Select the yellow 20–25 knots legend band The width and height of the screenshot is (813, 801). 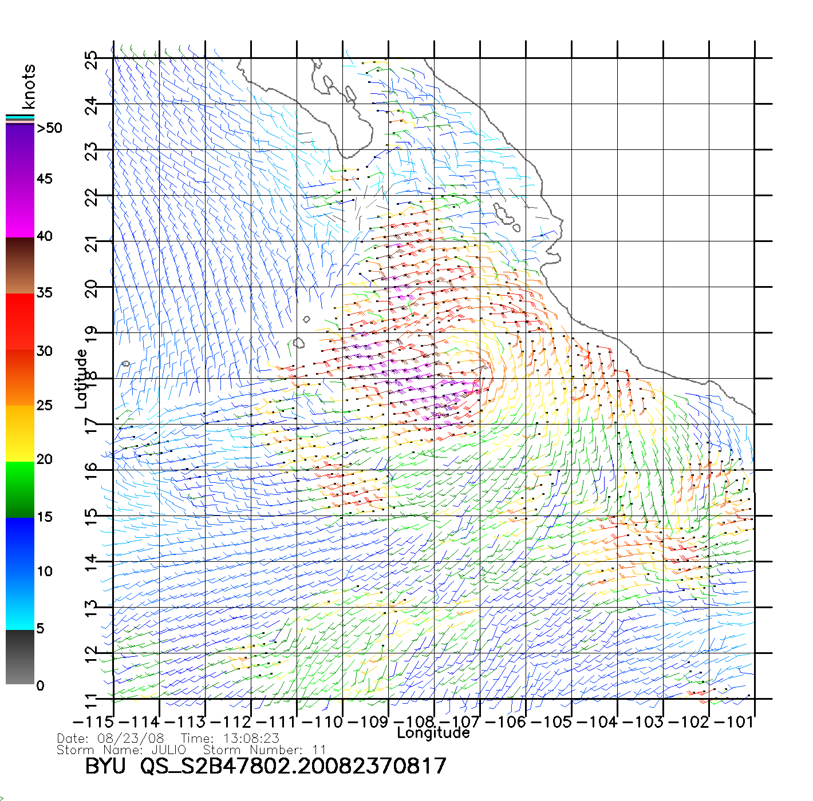pyautogui.click(x=20, y=433)
